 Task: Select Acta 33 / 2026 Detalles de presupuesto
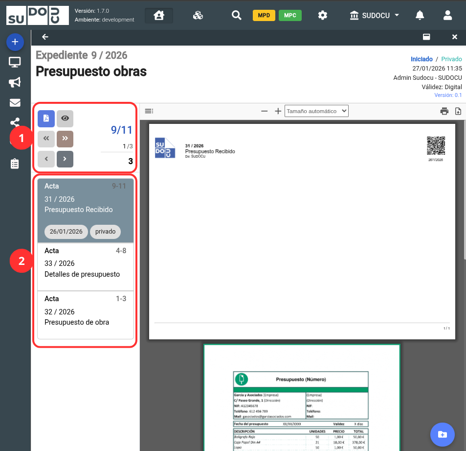pyautogui.click(x=86, y=267)
